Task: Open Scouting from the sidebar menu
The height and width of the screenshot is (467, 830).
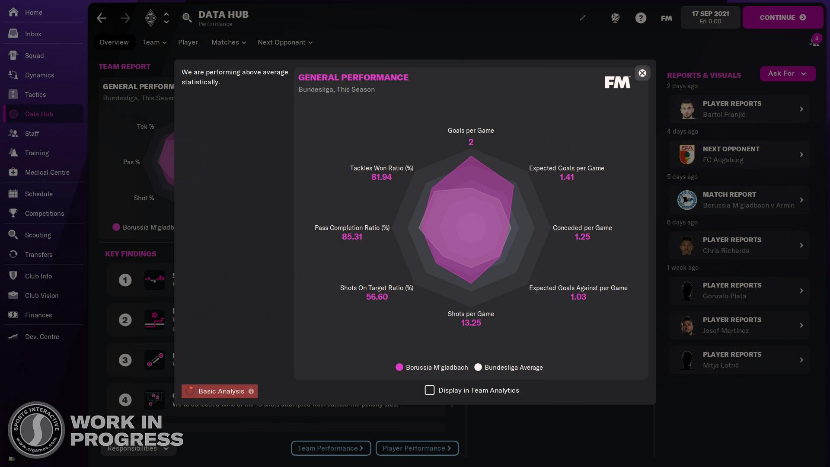Action: 43,235
